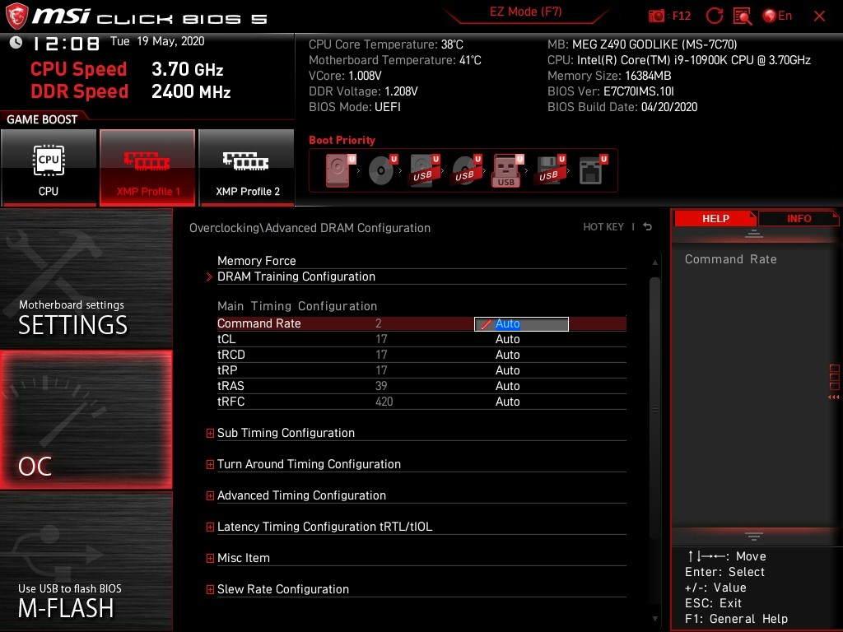843x632 pixels.
Task: Click the clock icon beside the time
Action: point(16,43)
